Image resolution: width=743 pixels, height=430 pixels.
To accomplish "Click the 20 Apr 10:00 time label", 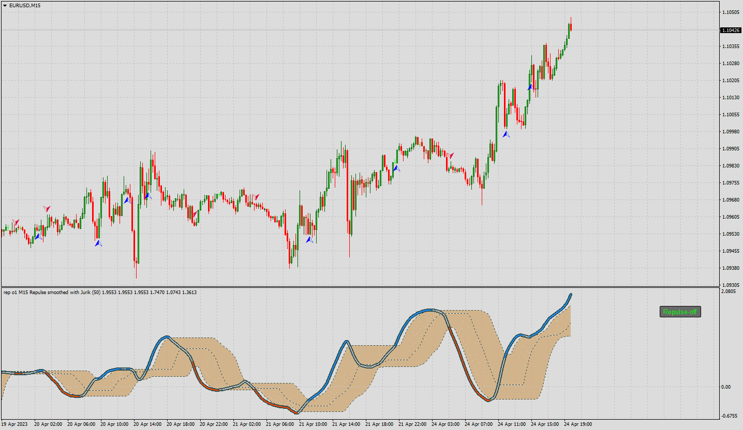I will (115, 424).
